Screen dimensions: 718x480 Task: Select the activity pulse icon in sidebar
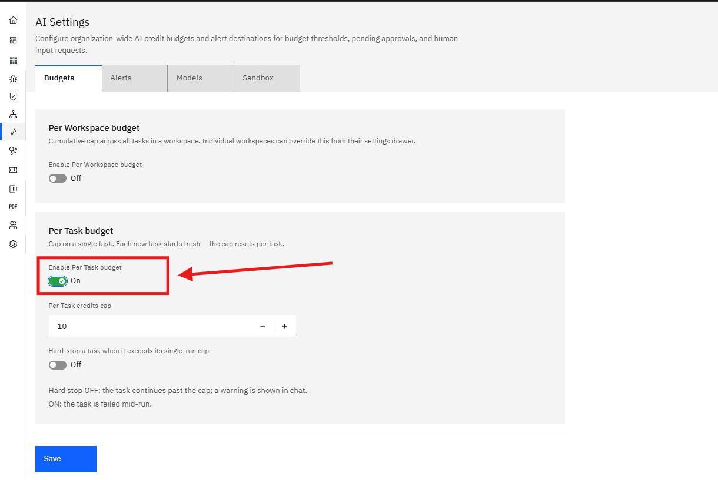tap(13, 132)
